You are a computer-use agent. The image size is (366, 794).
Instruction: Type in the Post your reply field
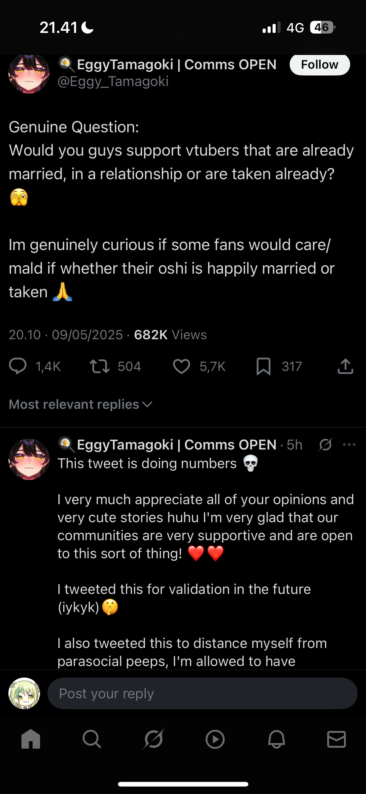(202, 693)
